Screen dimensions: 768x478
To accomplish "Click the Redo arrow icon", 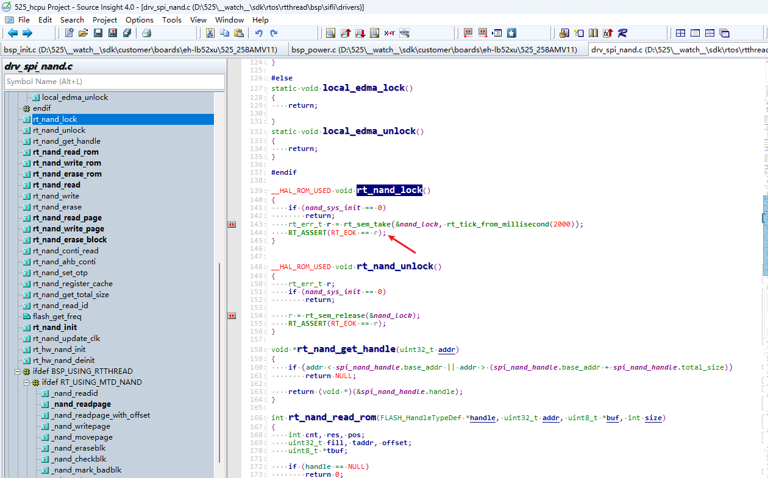I will pyautogui.click(x=274, y=33).
